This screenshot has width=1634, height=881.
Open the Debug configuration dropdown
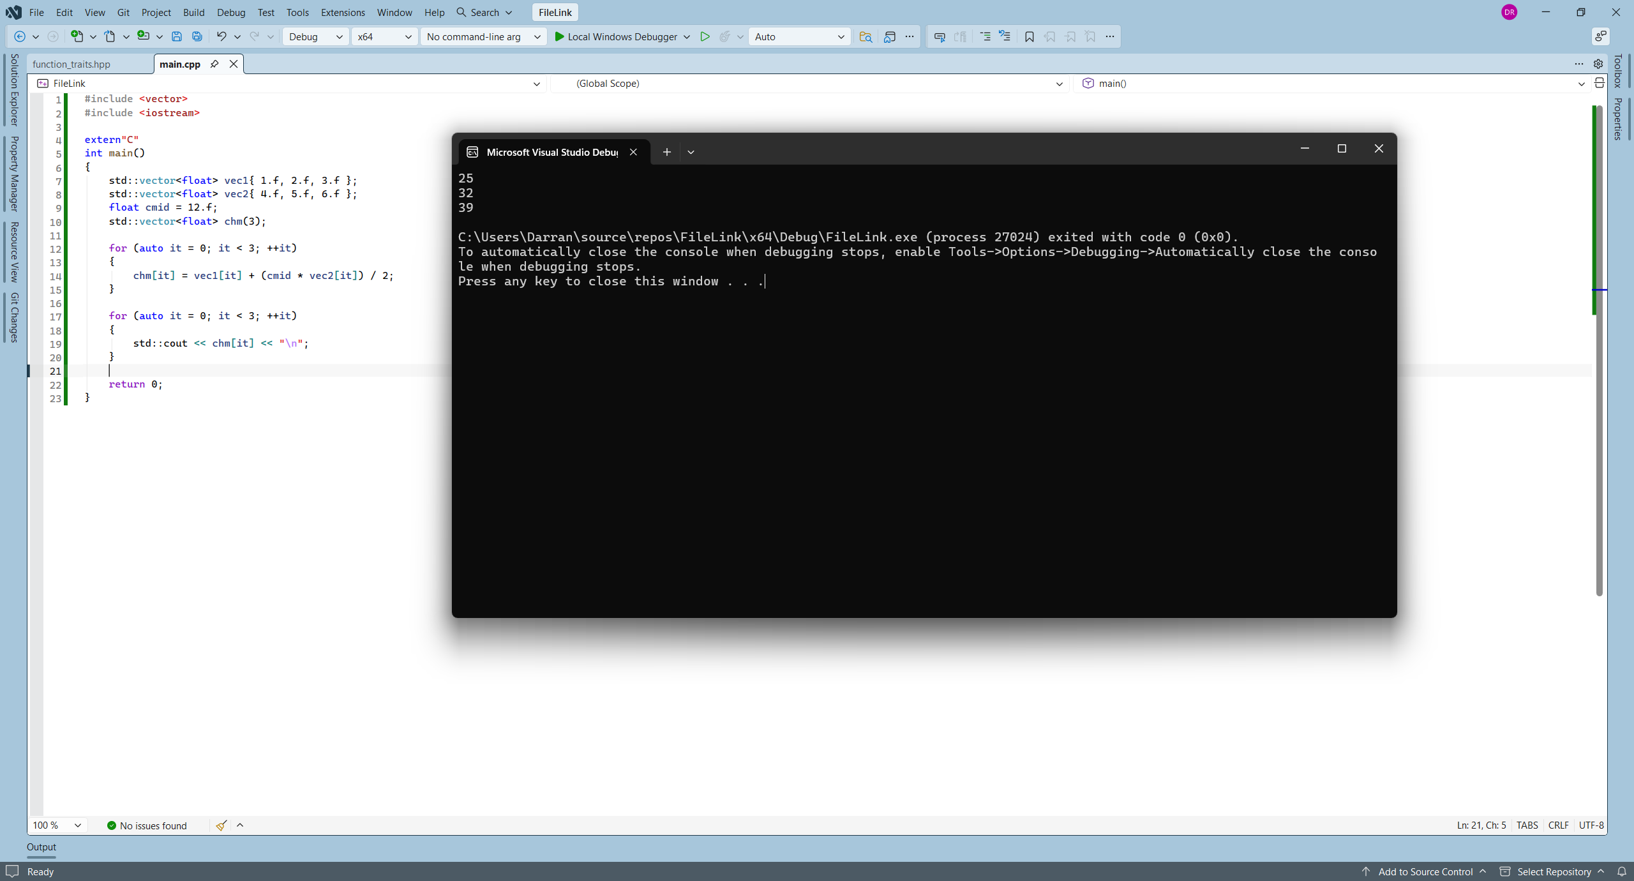(x=316, y=36)
